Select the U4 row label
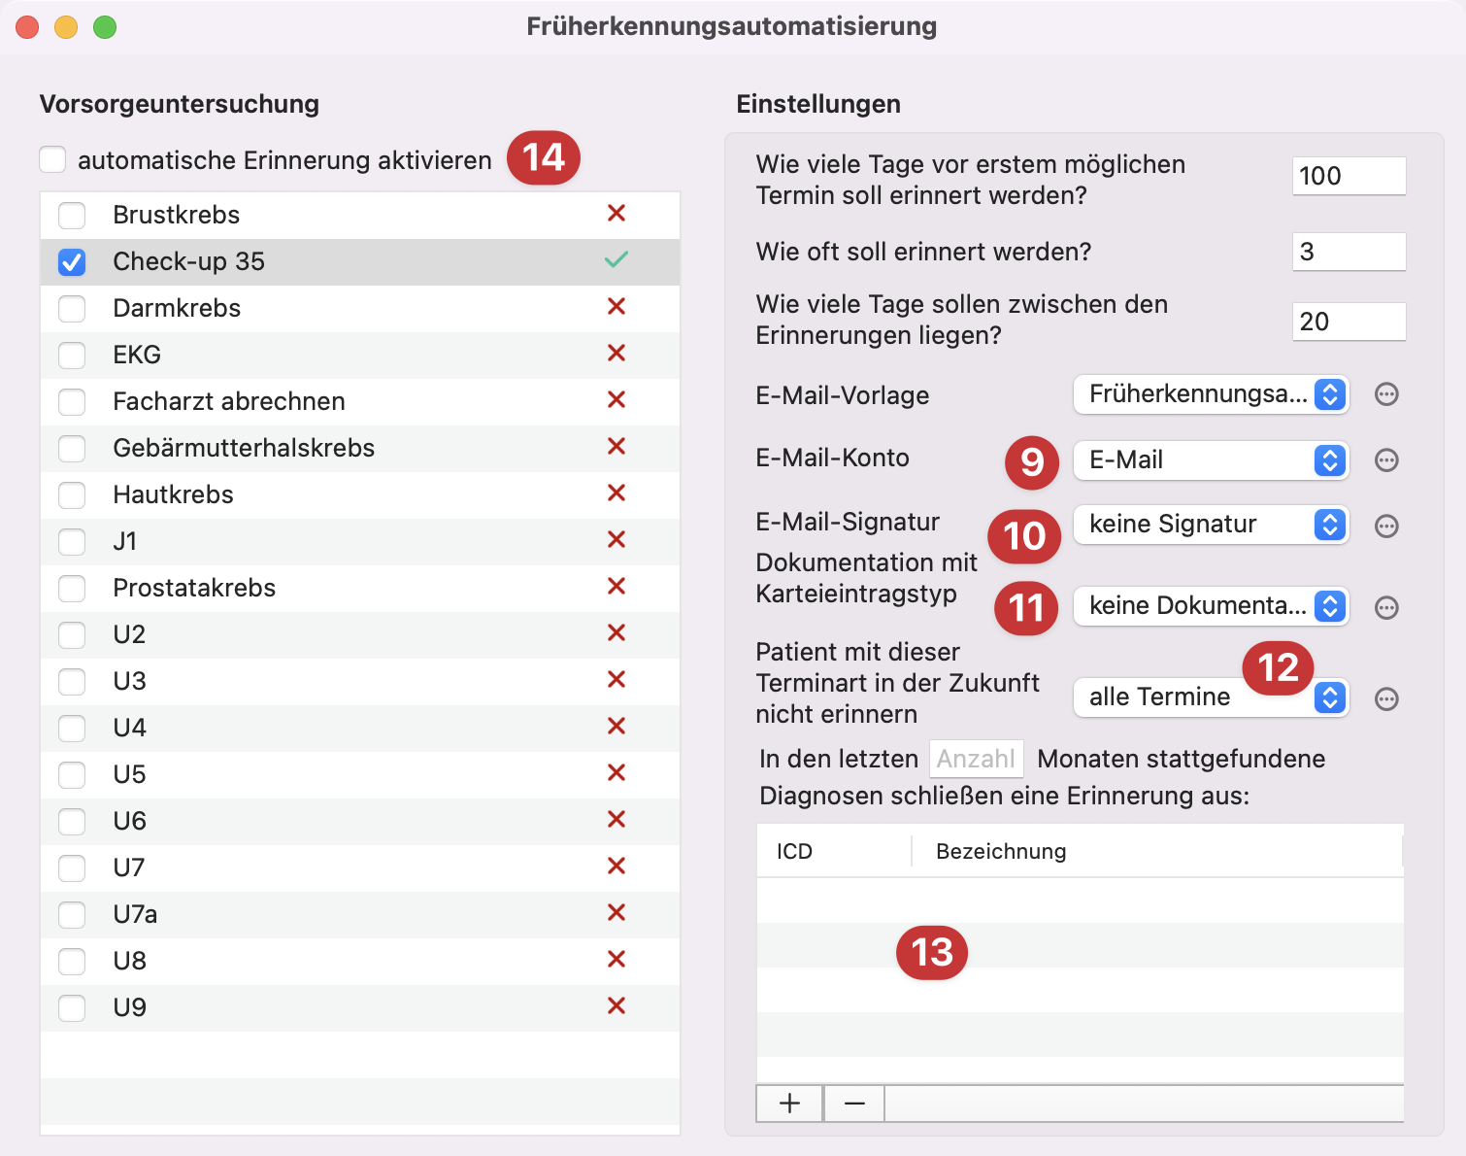1466x1156 pixels. (129, 728)
